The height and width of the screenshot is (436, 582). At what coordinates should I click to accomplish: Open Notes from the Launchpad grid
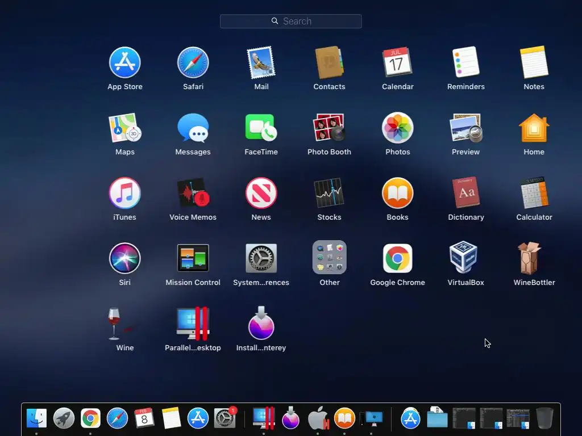click(x=534, y=62)
